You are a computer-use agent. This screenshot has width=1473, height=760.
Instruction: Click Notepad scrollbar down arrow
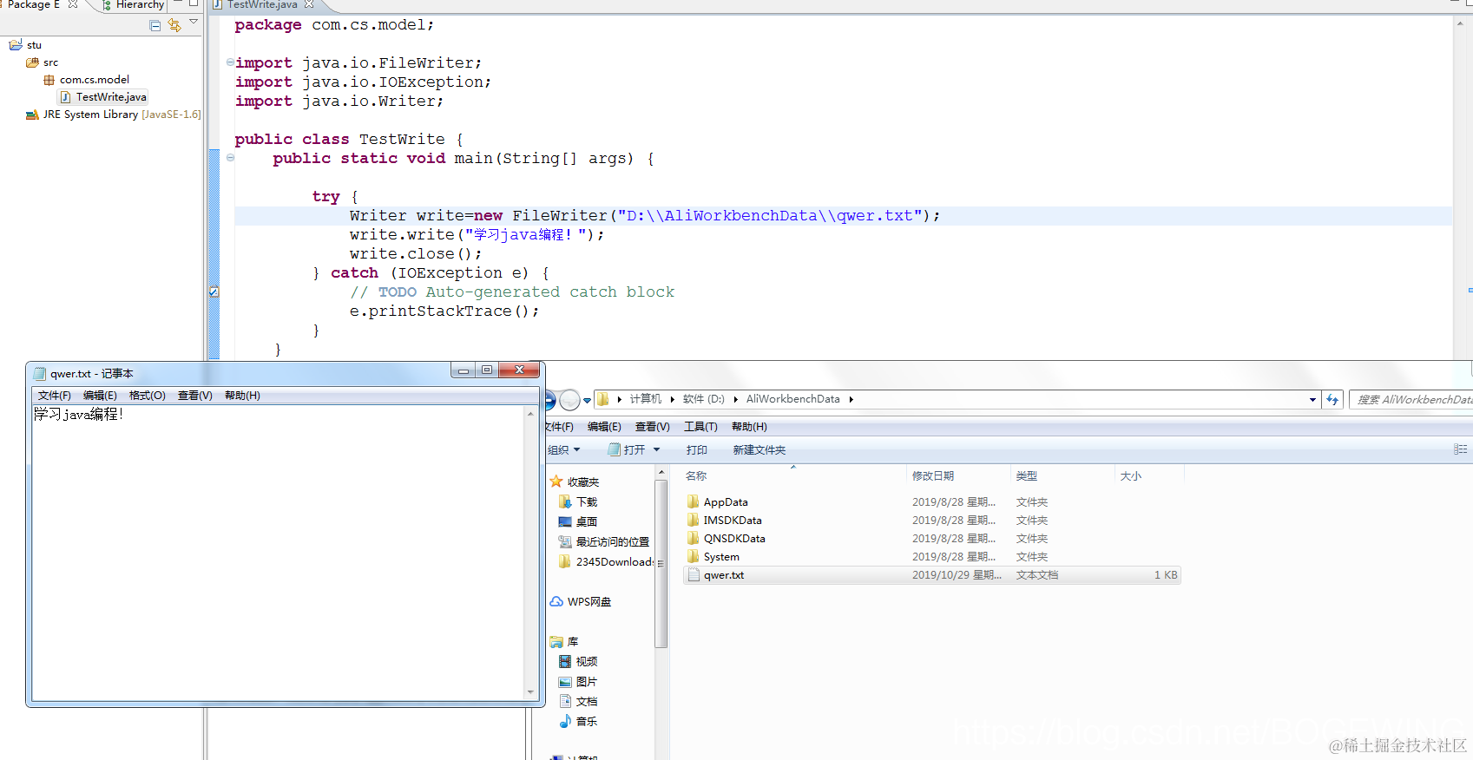click(530, 692)
